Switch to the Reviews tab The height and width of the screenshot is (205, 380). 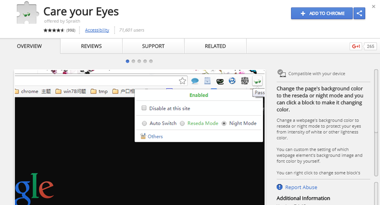(91, 46)
